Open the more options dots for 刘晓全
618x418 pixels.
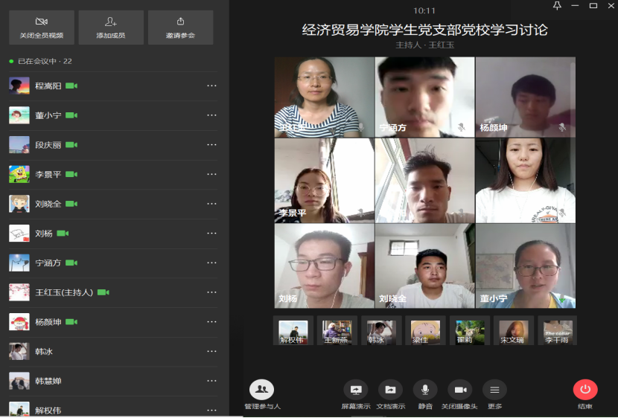(x=211, y=204)
